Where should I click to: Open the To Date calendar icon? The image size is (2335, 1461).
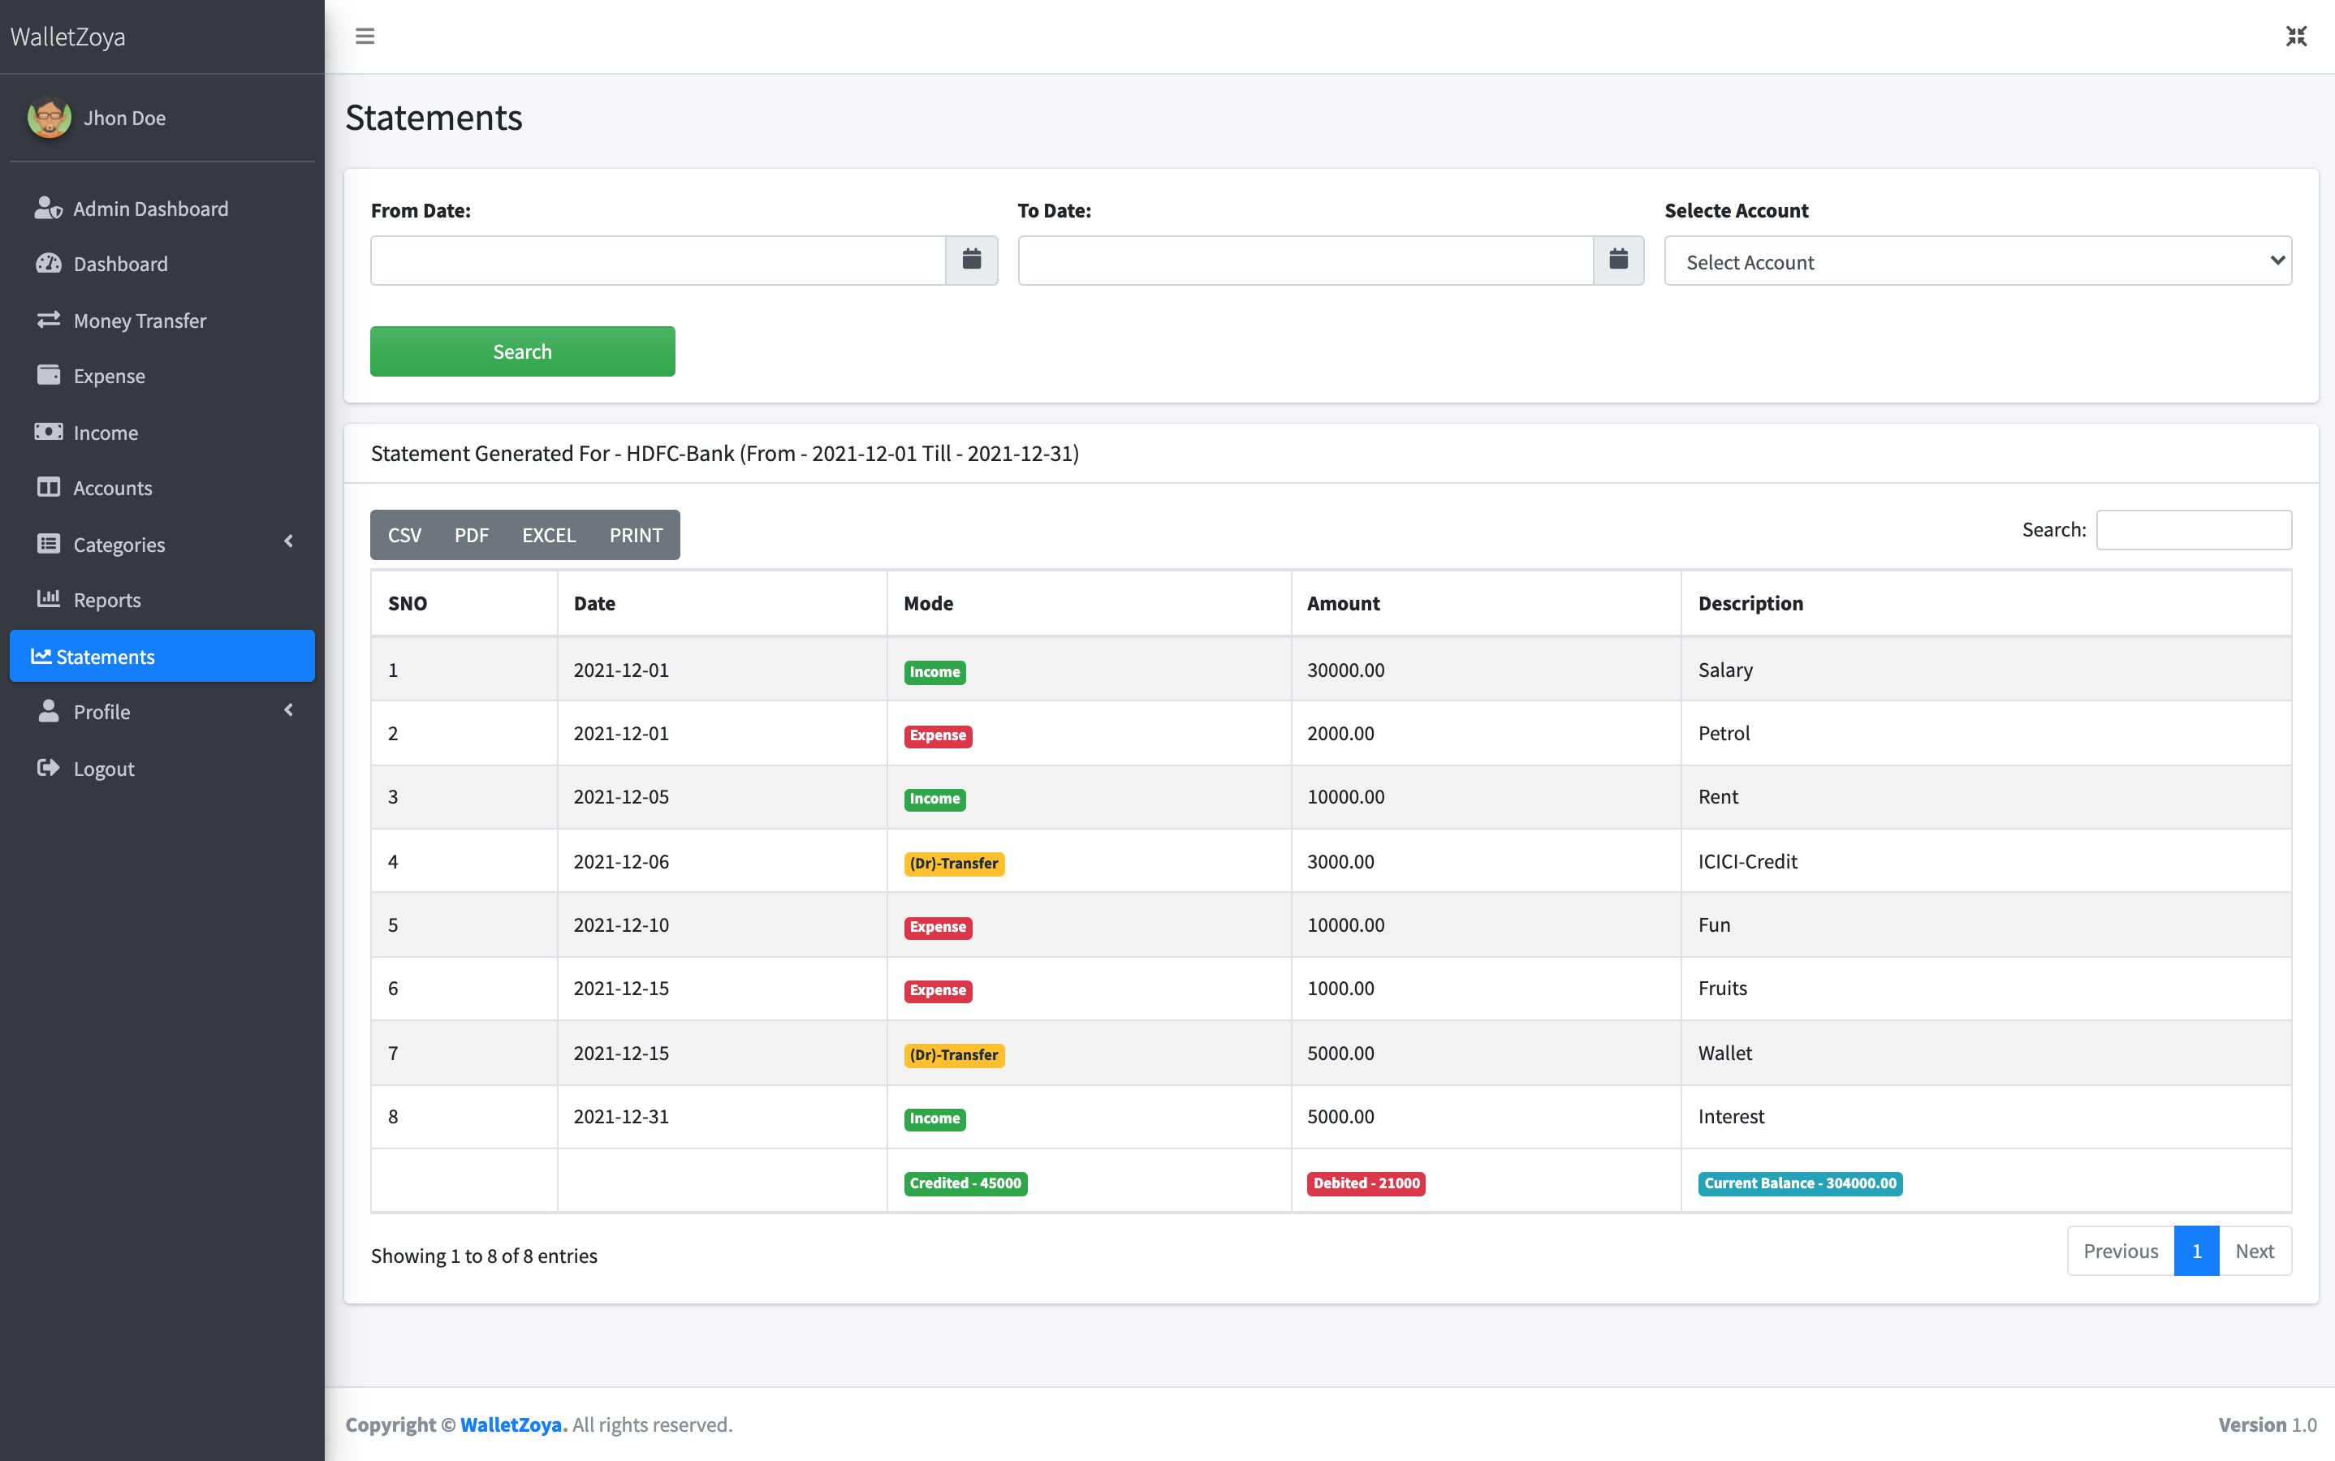click(x=1618, y=260)
